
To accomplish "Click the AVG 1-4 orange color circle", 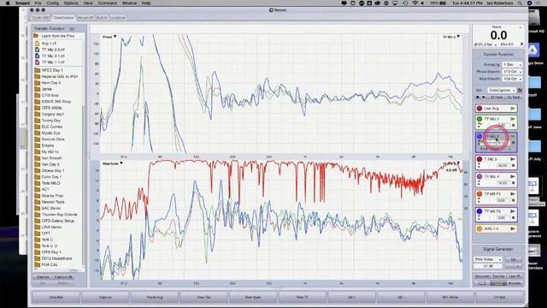I will click(479, 228).
